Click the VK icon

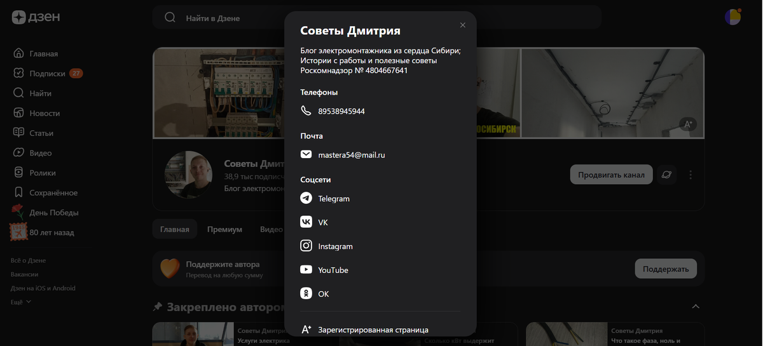tap(306, 222)
